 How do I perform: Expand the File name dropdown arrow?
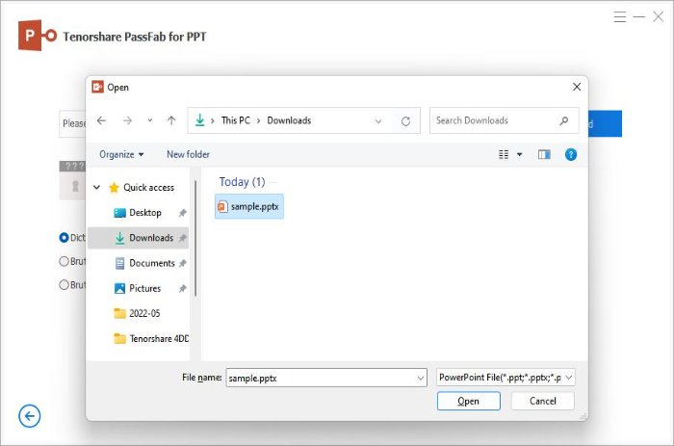(x=421, y=378)
